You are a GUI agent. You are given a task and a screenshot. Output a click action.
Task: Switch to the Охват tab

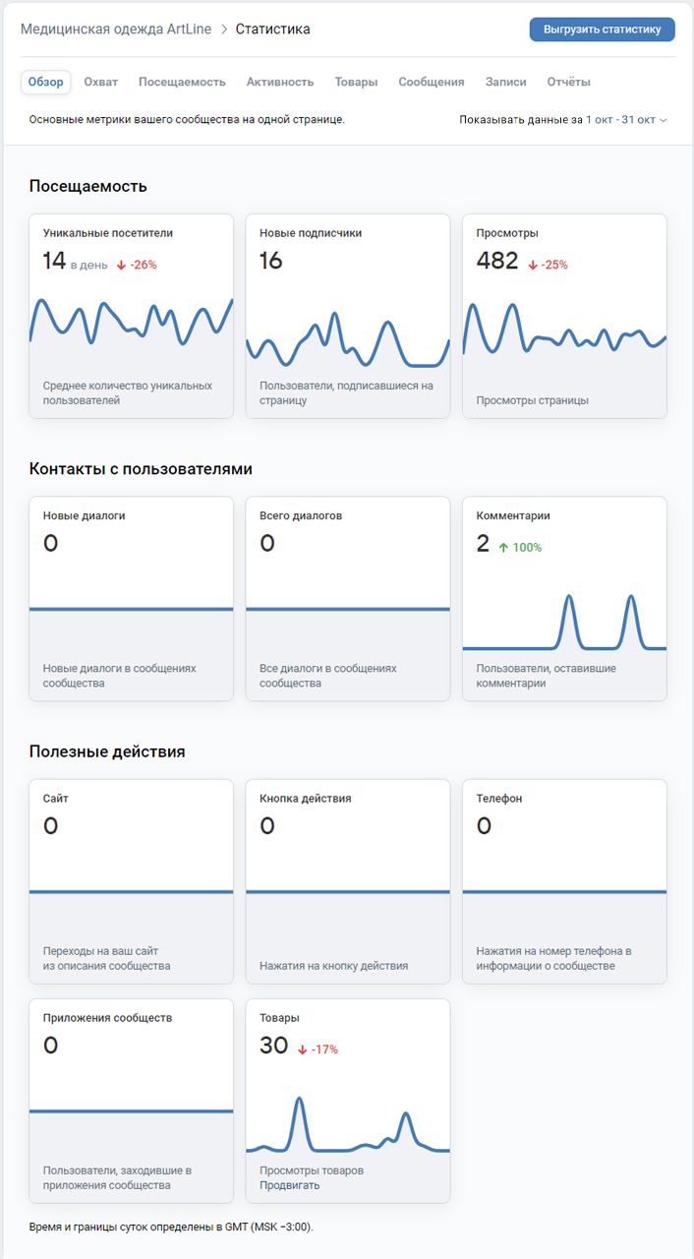coord(101,83)
